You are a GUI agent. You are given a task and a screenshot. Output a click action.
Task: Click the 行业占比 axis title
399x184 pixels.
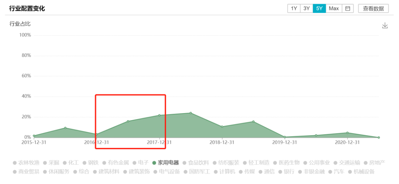click(20, 24)
